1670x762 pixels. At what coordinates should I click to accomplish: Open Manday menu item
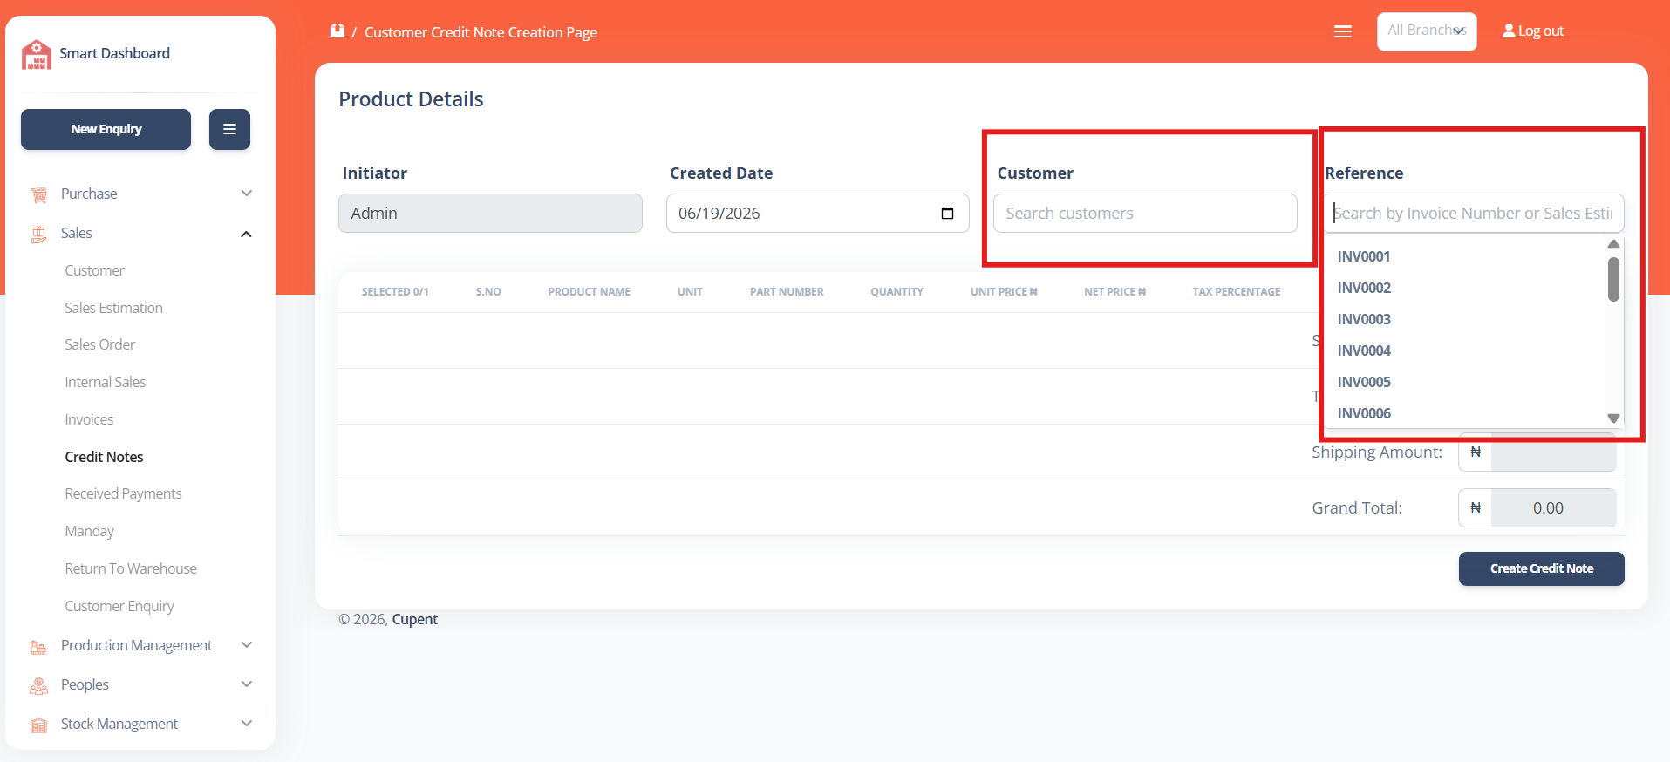click(x=89, y=531)
